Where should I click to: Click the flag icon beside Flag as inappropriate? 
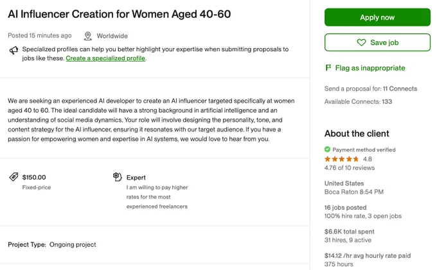pos(328,67)
